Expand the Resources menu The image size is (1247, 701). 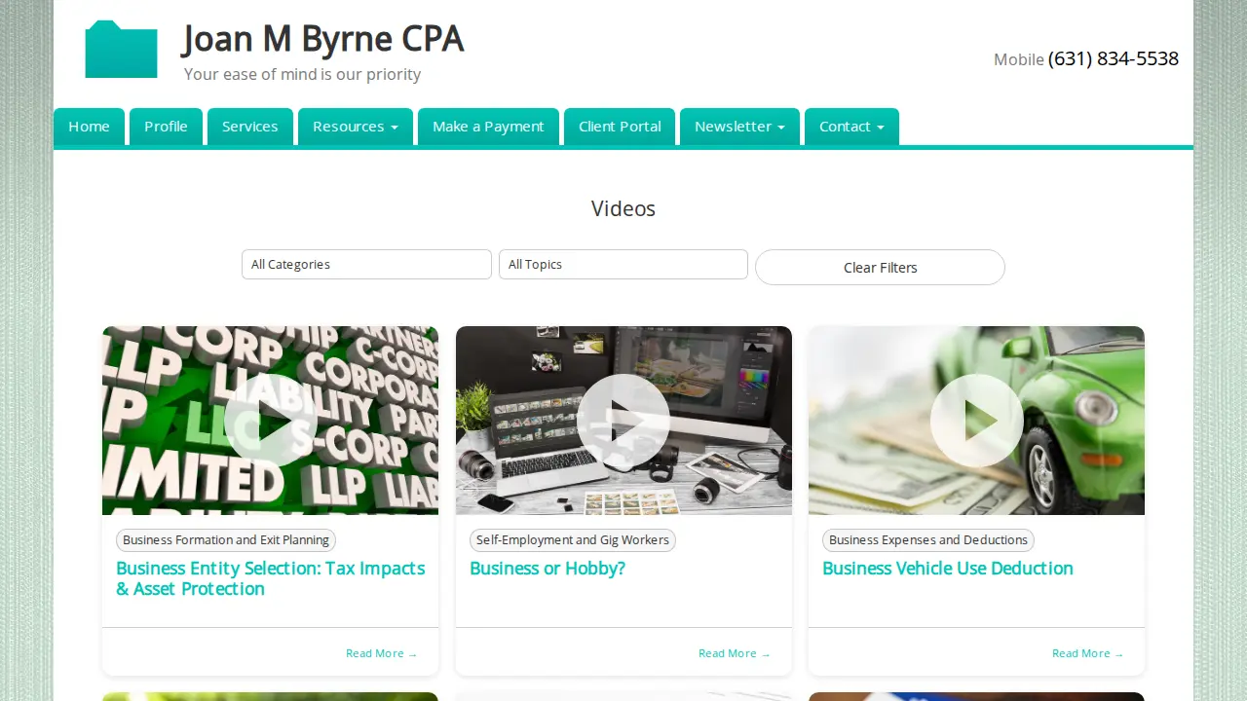pos(356,127)
